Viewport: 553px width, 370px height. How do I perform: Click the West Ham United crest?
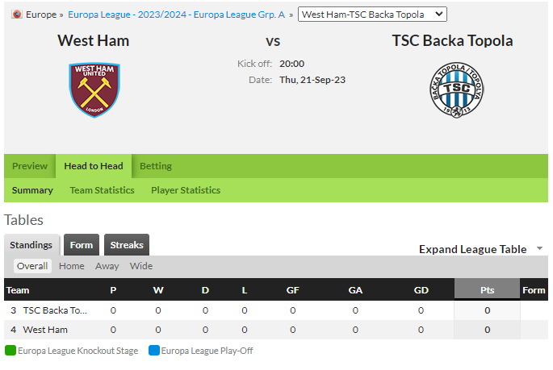[94, 90]
